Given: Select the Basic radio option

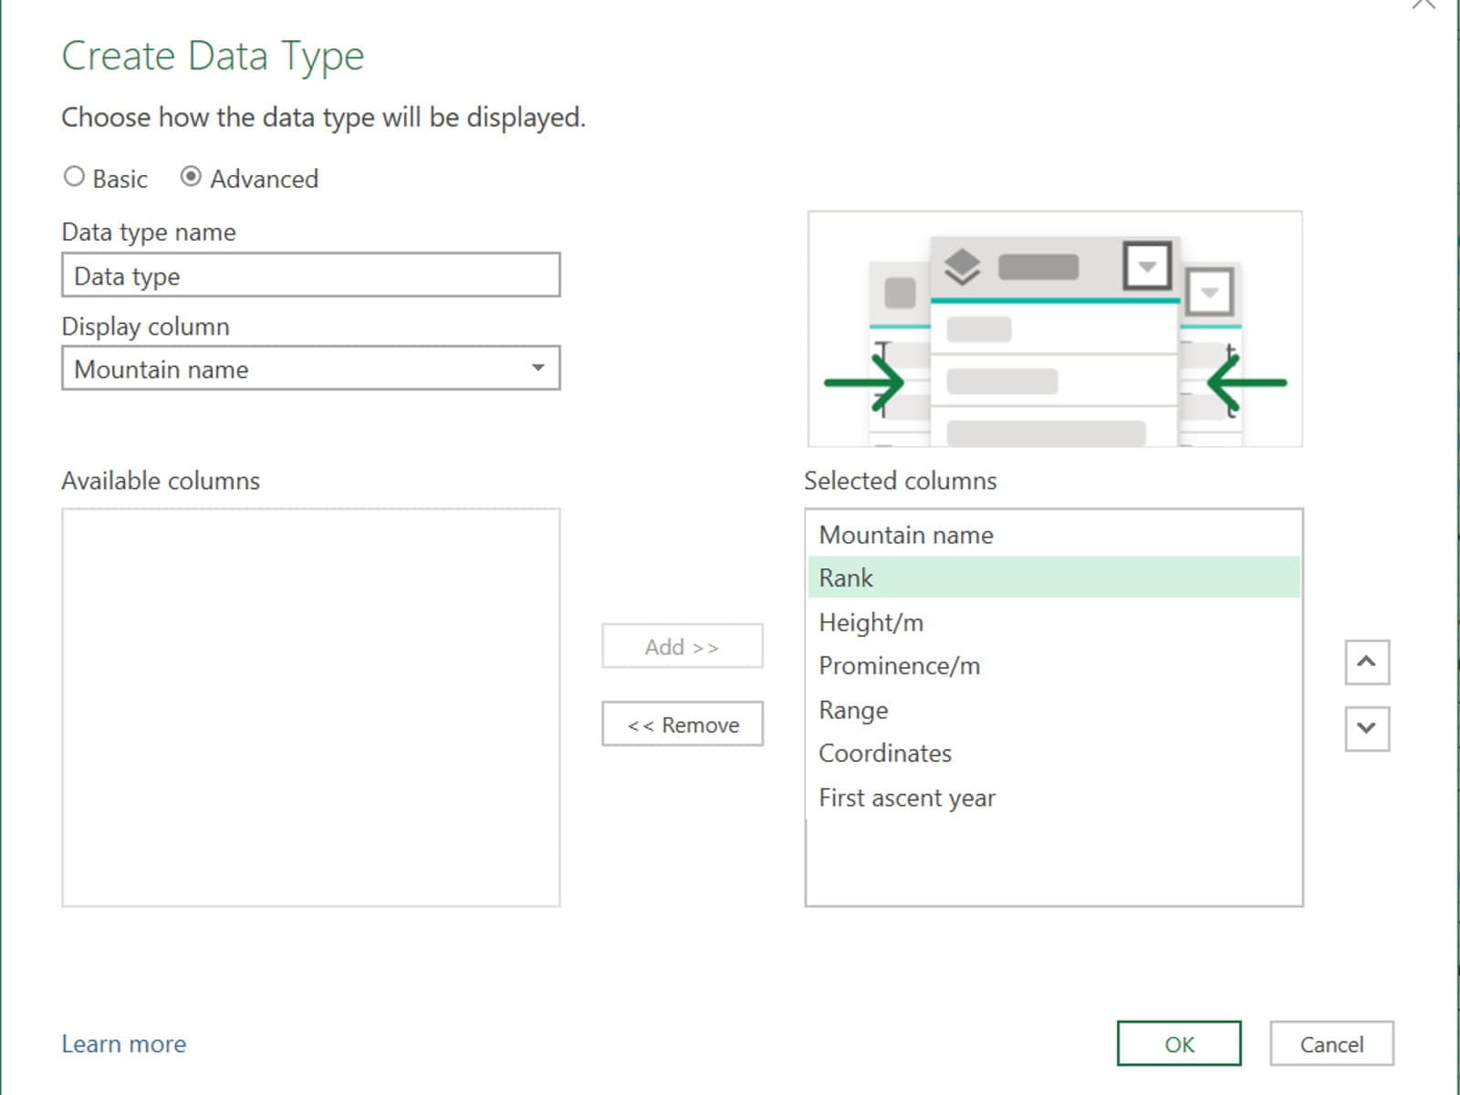Looking at the screenshot, I should pos(74,177).
